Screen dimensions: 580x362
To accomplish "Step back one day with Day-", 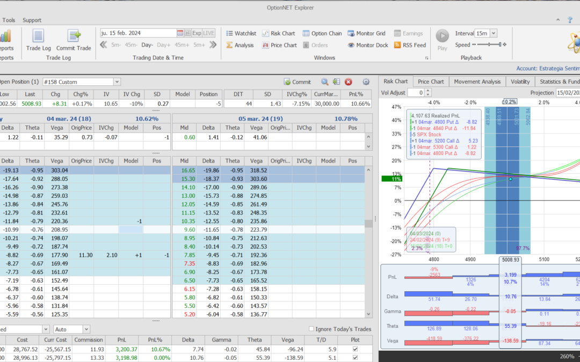I will coord(147,45).
